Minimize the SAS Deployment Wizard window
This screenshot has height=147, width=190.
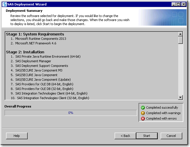coord(174,4)
